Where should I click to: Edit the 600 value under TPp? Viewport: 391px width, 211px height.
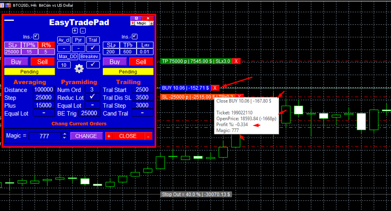click(128, 52)
